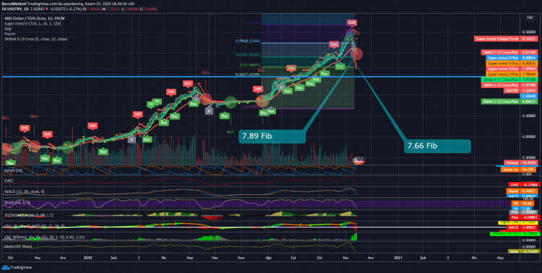Viewport: 542px width, 273px height.
Task: Click the Haz month label on time axis
Action: coord(215,258)
